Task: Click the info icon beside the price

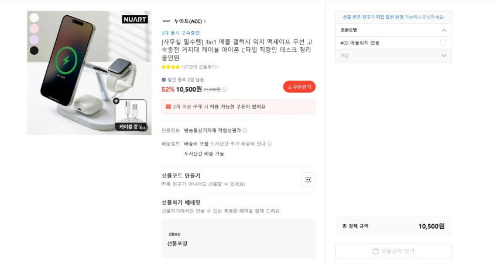Action: tap(224, 89)
